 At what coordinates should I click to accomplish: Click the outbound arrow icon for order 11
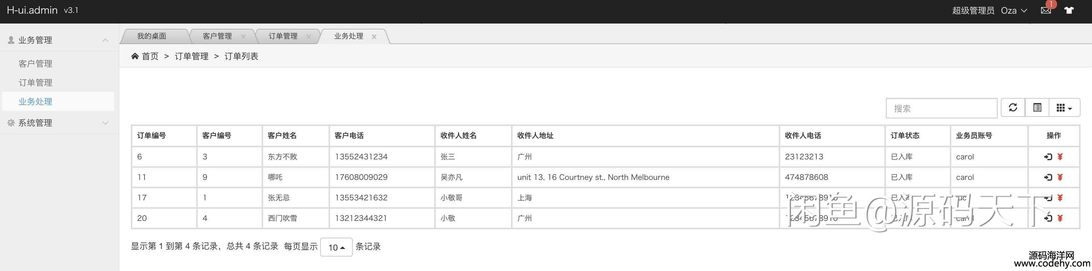(x=1048, y=177)
